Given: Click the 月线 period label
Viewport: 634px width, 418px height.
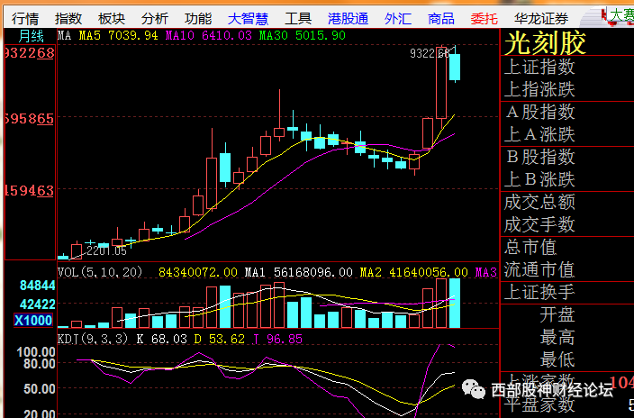Looking at the screenshot, I should [32, 36].
